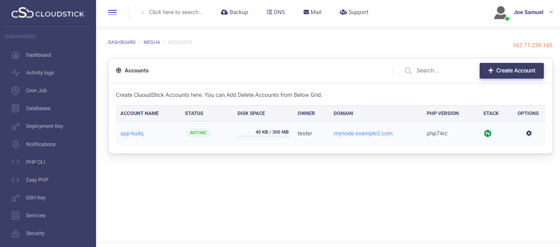This screenshot has width=560, height=247.
Task: Open the app-kuilq account link
Action: click(x=132, y=133)
